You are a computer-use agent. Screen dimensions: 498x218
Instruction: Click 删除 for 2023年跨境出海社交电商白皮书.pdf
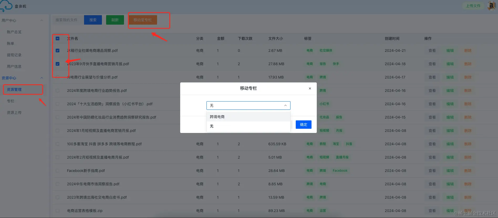pyautogui.click(x=468, y=197)
